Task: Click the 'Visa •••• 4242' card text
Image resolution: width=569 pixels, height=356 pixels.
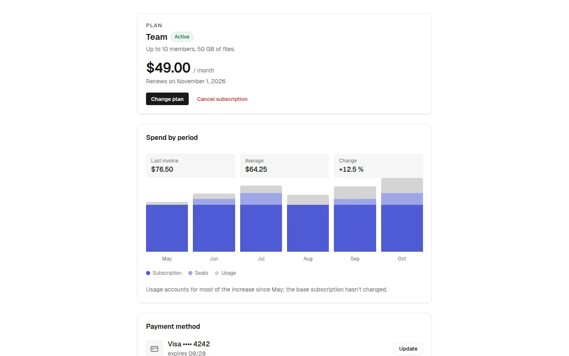Action: pyautogui.click(x=189, y=344)
